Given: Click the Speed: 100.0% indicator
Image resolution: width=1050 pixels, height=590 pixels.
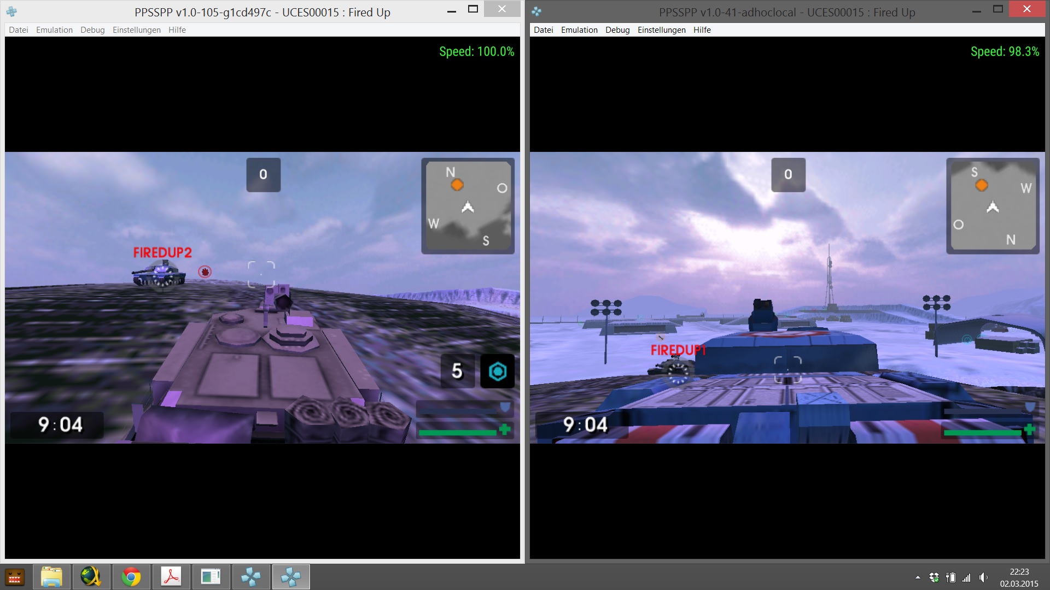Looking at the screenshot, I should pos(476,52).
